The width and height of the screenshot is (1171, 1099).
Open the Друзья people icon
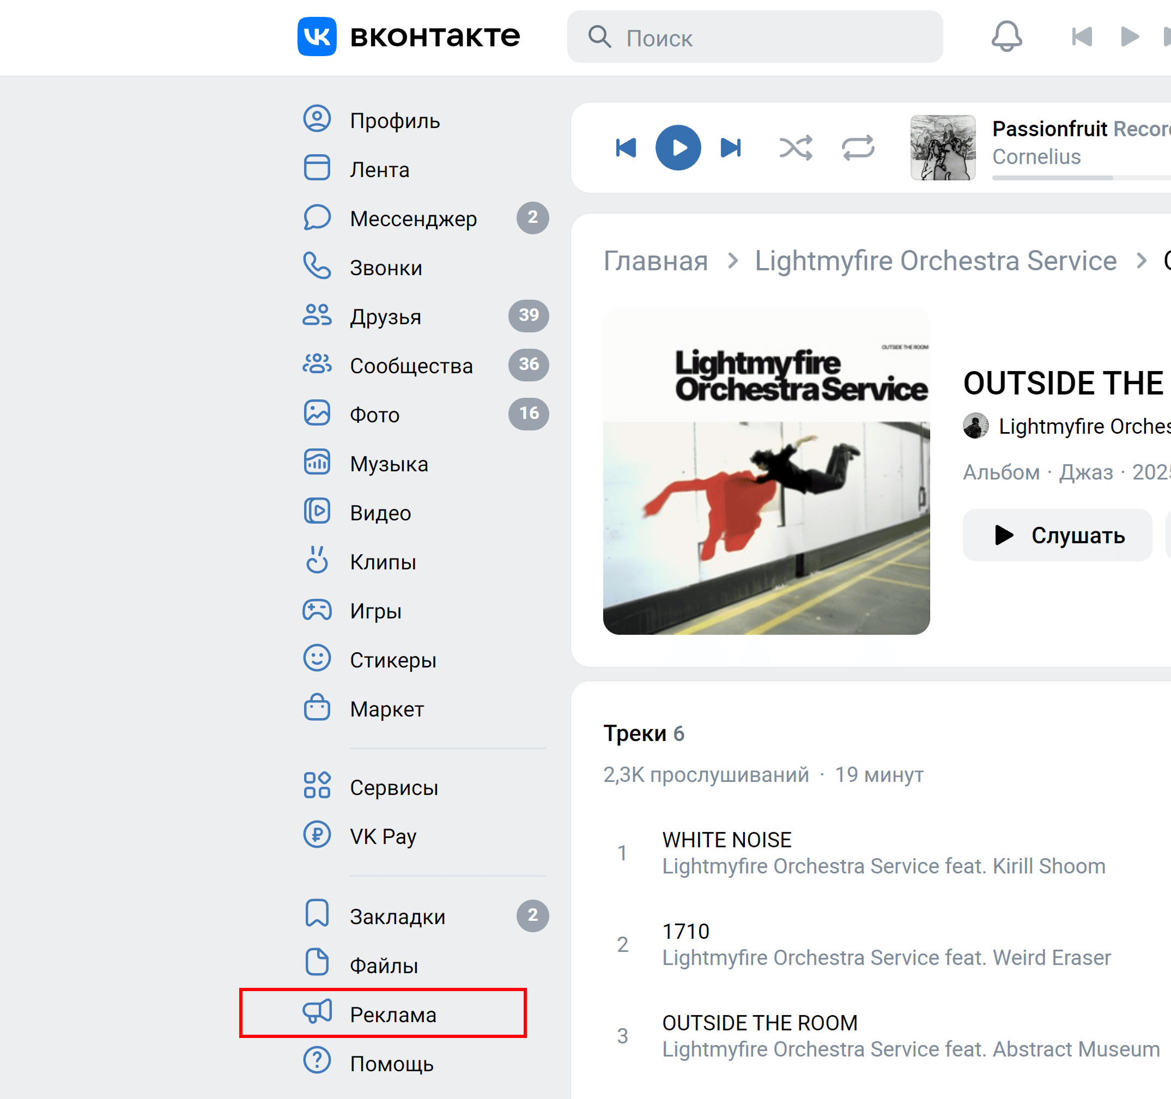317,315
